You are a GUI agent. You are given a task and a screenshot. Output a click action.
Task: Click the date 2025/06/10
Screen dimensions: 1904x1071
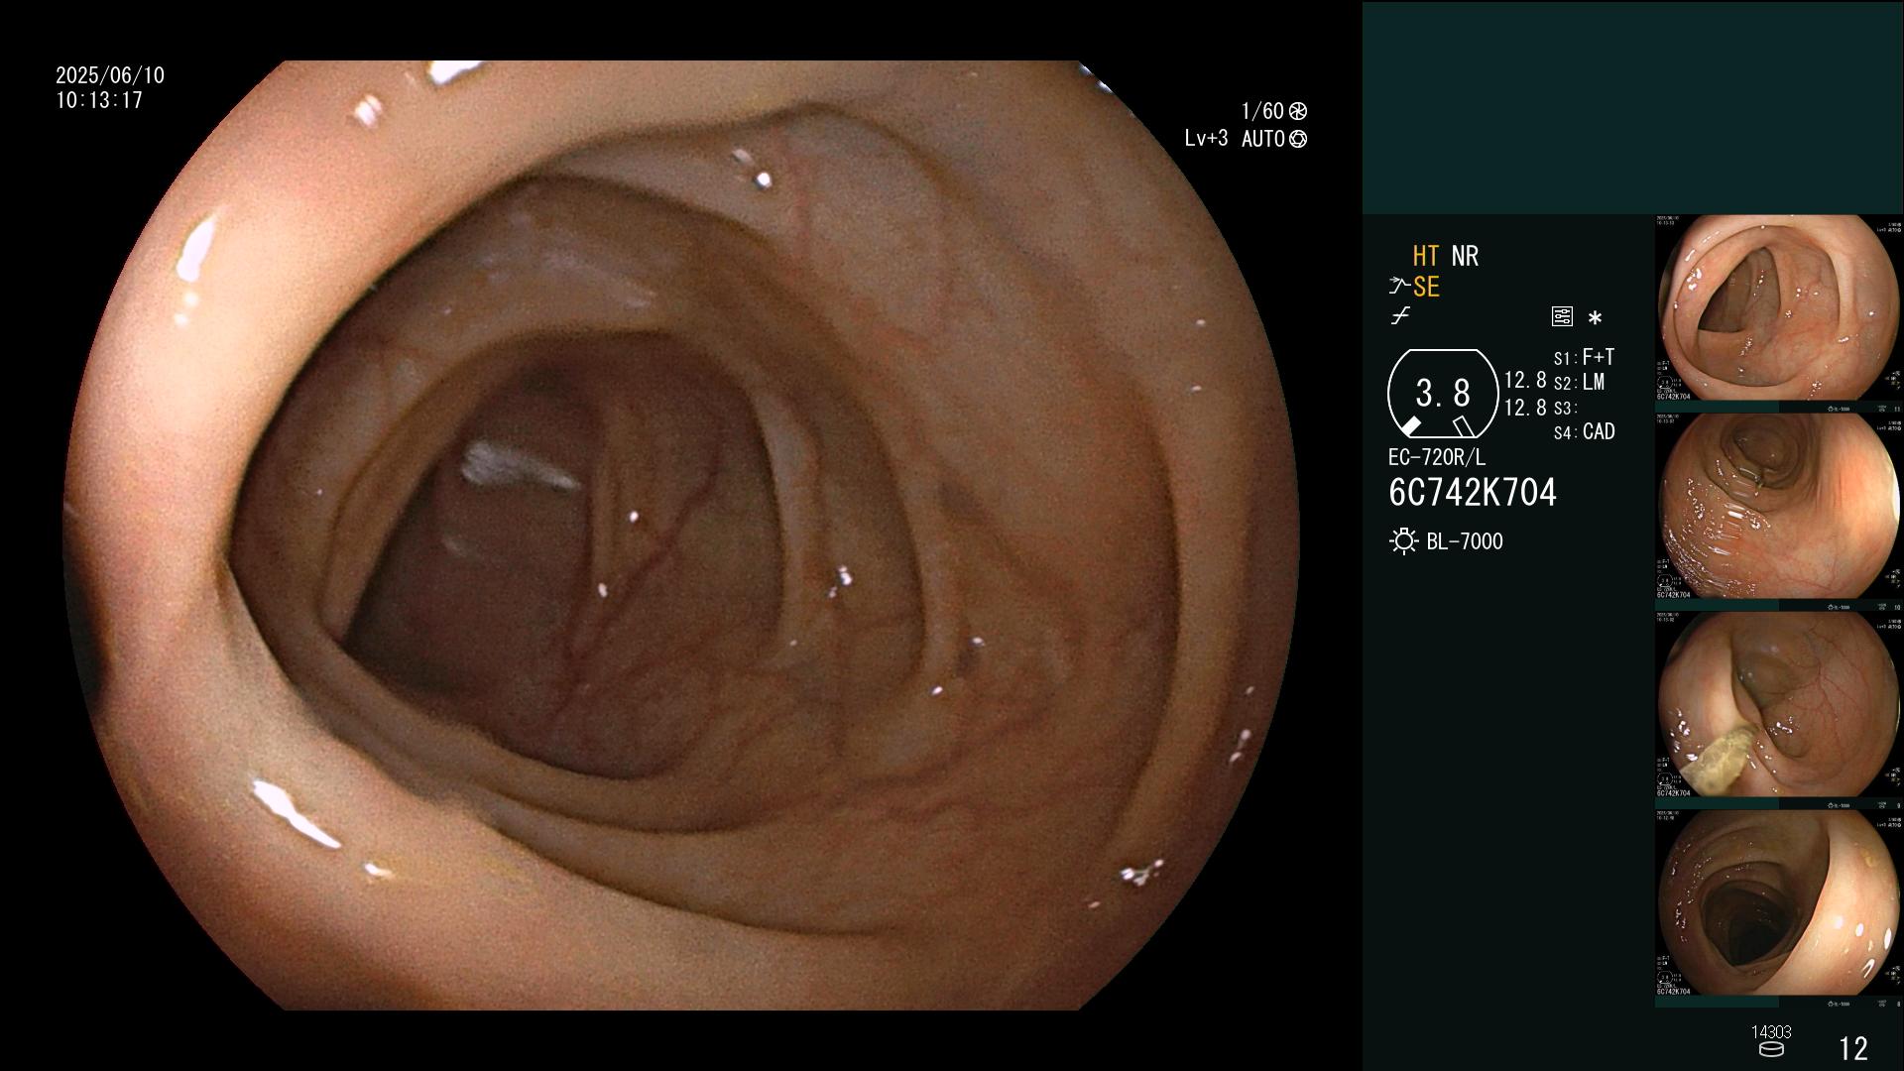tap(110, 75)
